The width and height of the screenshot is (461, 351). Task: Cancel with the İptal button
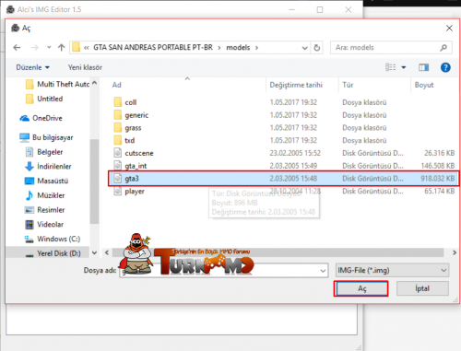(422, 288)
